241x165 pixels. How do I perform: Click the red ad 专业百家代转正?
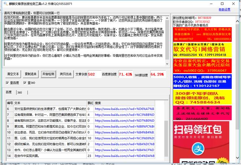[x=202, y=66]
